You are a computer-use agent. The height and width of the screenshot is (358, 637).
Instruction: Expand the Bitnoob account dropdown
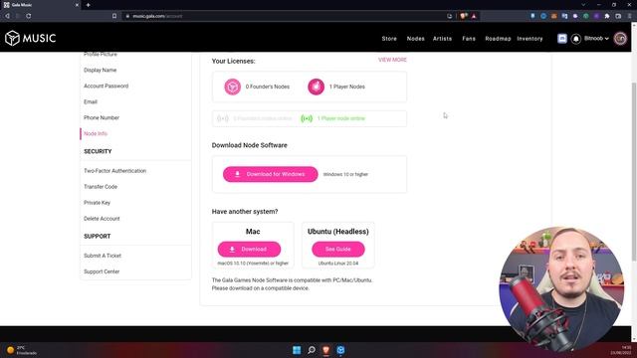tap(596, 39)
